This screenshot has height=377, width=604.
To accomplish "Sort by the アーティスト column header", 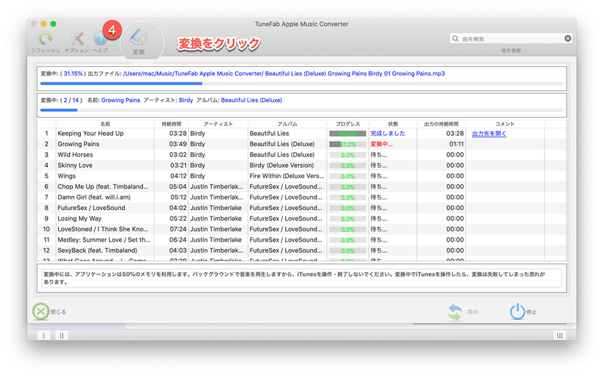I will tap(218, 124).
